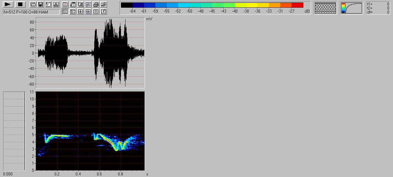Click the empty spectrum panel left of spectrogram
The width and height of the screenshot is (393, 177).
point(14,131)
